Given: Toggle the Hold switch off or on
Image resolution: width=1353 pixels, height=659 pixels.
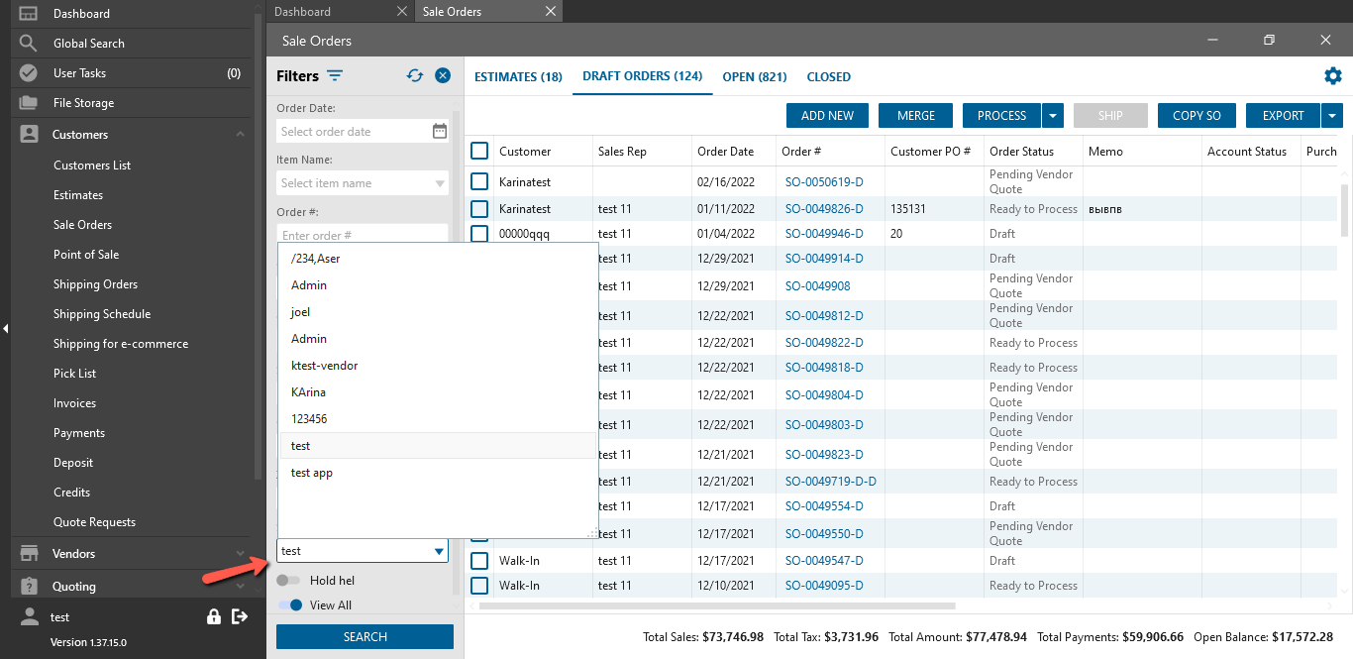Looking at the screenshot, I should tap(289, 581).
